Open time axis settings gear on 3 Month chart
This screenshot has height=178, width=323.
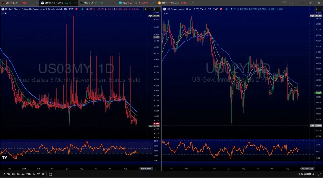pyautogui.click(x=157, y=169)
